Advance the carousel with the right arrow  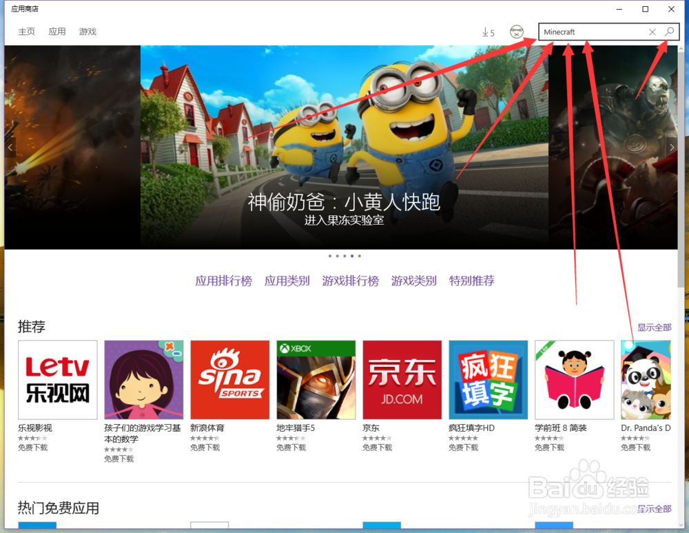point(672,147)
